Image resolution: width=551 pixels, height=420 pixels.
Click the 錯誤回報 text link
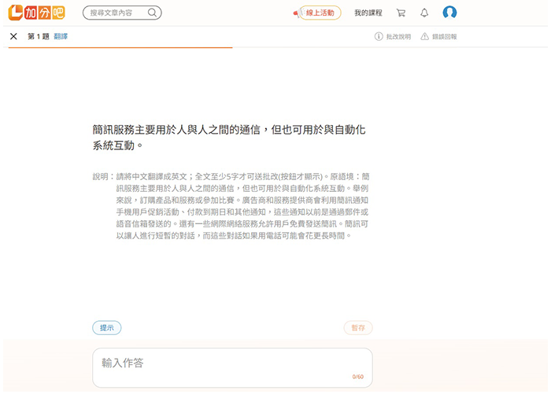tap(444, 36)
